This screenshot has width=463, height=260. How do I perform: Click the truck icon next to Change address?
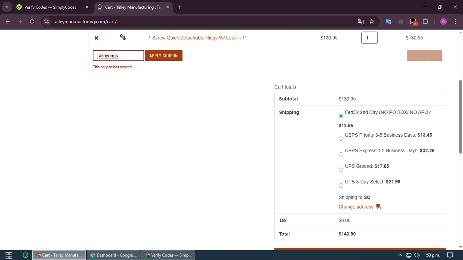(x=379, y=207)
